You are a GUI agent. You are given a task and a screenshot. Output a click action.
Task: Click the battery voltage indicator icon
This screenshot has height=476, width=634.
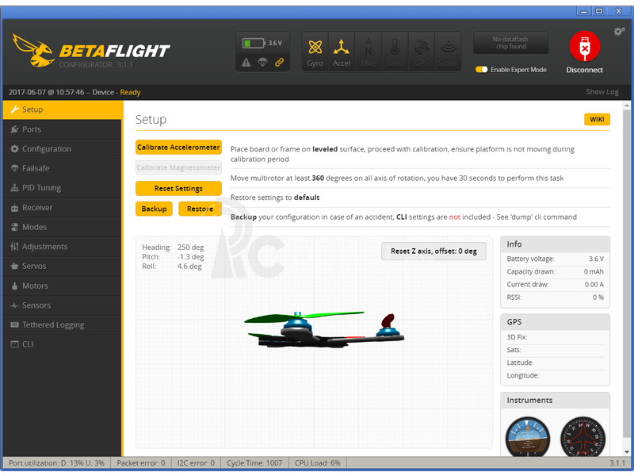click(x=254, y=43)
